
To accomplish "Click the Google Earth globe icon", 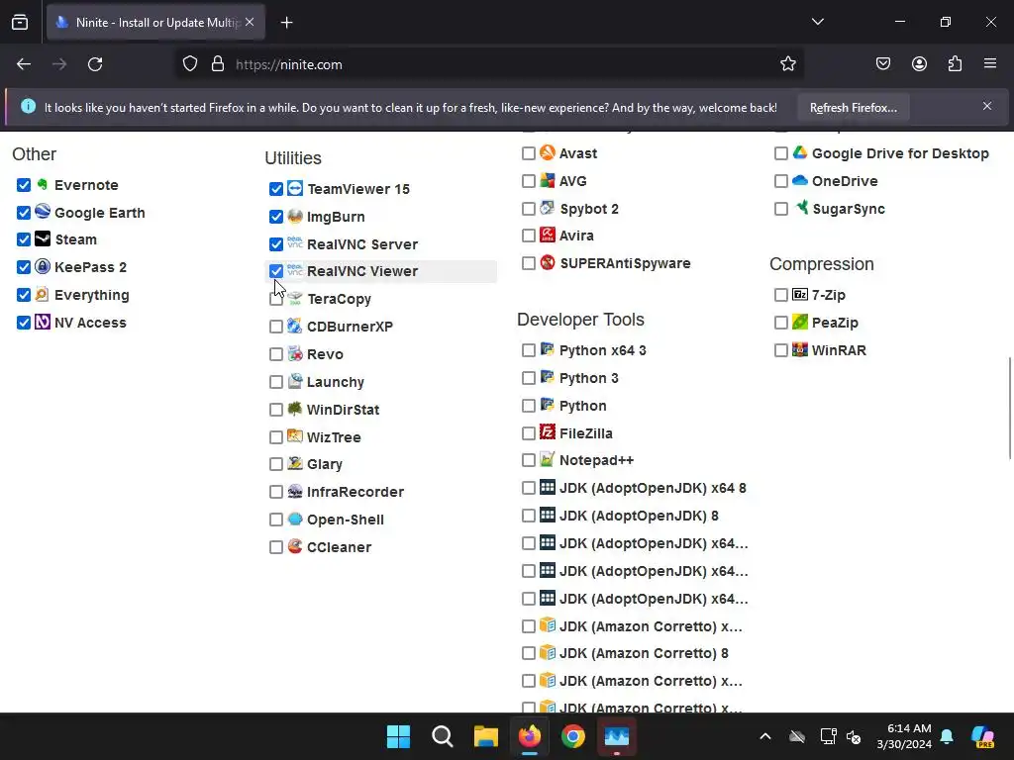I will click(x=42, y=212).
